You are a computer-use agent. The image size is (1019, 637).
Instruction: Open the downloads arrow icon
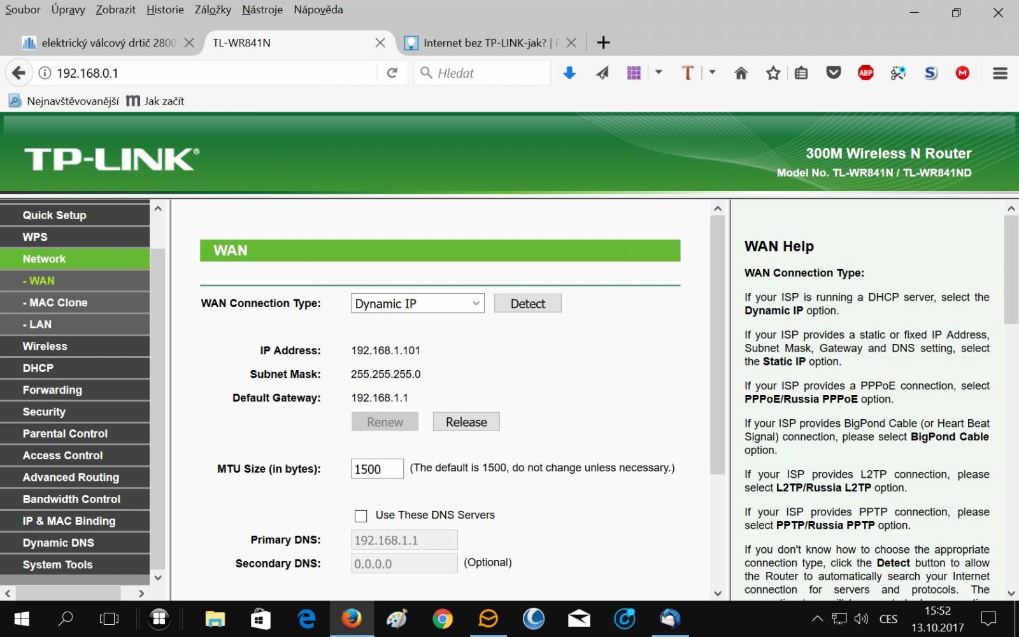coord(569,73)
